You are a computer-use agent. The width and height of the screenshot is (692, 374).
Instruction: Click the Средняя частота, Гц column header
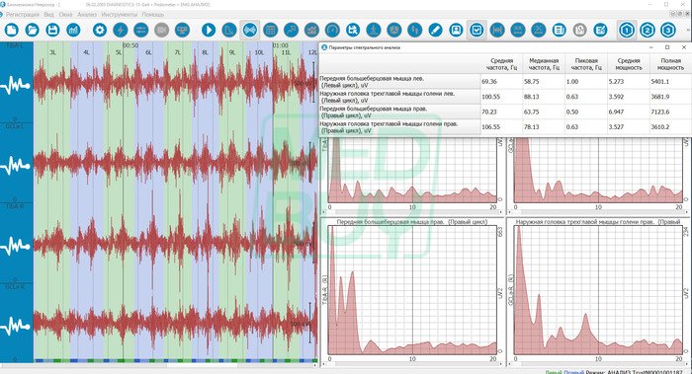pos(502,64)
